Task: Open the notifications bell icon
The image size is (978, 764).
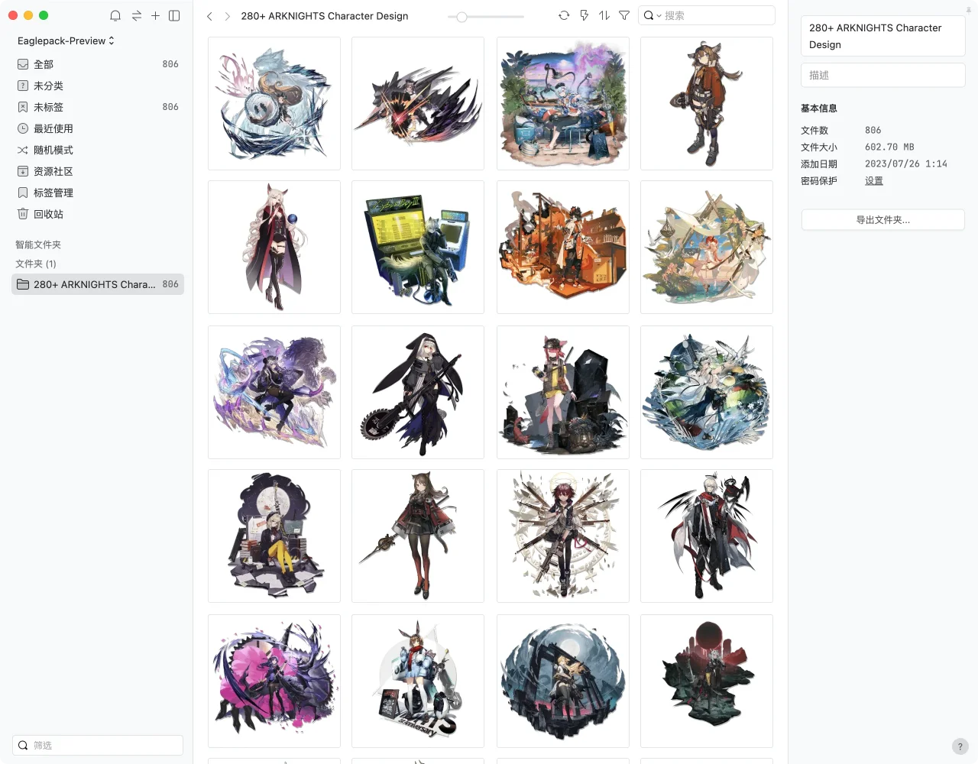Action: click(x=115, y=16)
